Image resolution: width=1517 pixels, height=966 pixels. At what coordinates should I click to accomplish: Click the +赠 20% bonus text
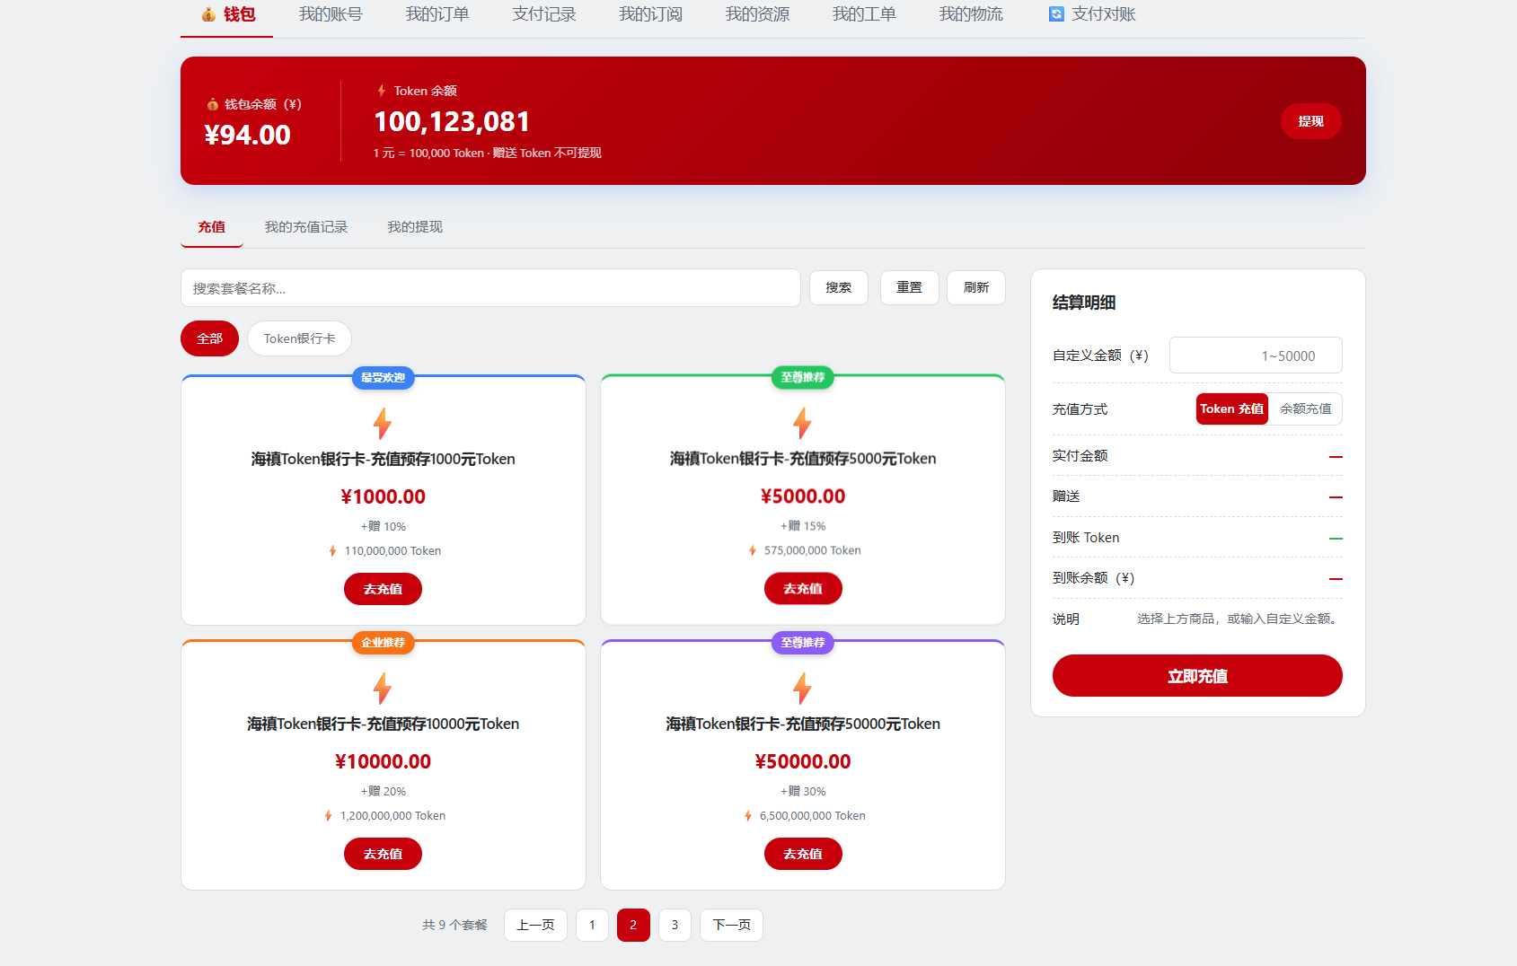tap(384, 791)
